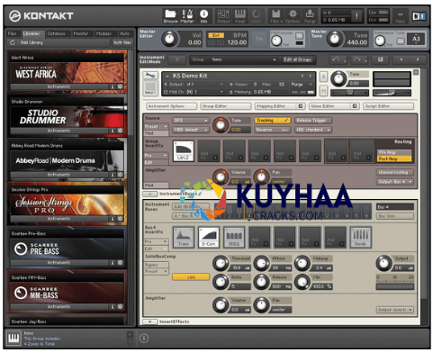Click the save disk icon in edit bar
The width and height of the screenshot is (433, 353).
[x=380, y=59]
